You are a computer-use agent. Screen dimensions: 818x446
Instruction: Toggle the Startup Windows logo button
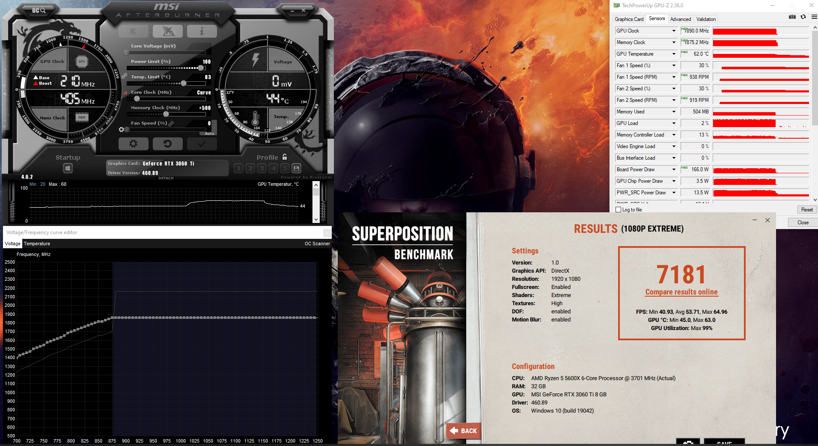coord(68,168)
